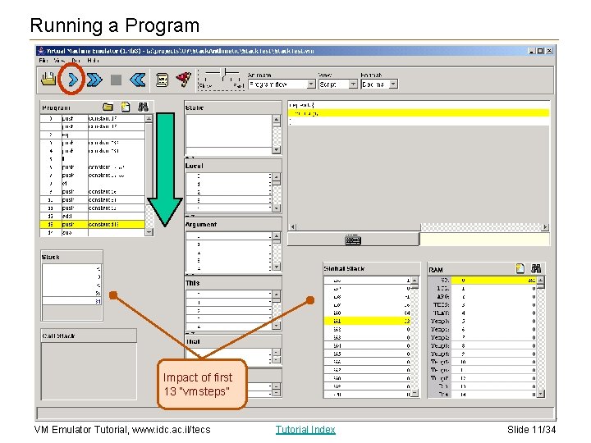Click the window minimize button
This screenshot has width=591, height=443.
(x=532, y=51)
